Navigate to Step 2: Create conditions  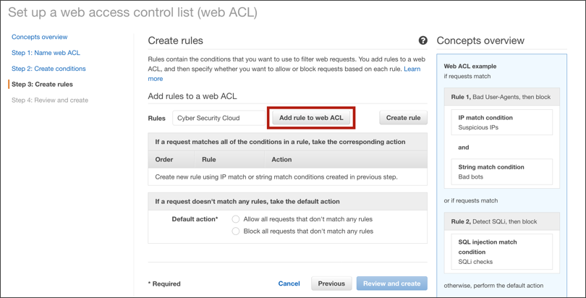(48, 69)
